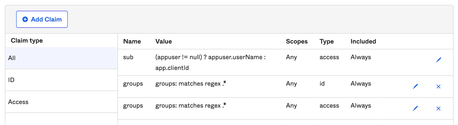Click the Claim type heading

(27, 41)
